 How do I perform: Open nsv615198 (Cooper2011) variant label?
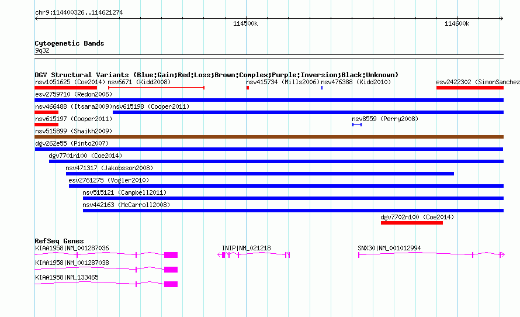pyautogui.click(x=151, y=106)
